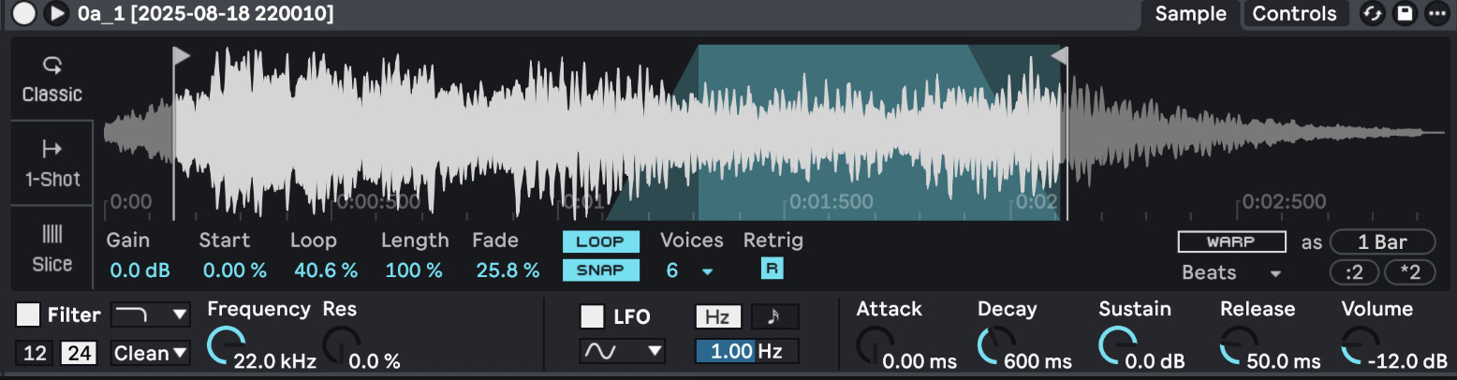Enable the Filter checkbox
This screenshot has height=380, width=1457.
29,315
